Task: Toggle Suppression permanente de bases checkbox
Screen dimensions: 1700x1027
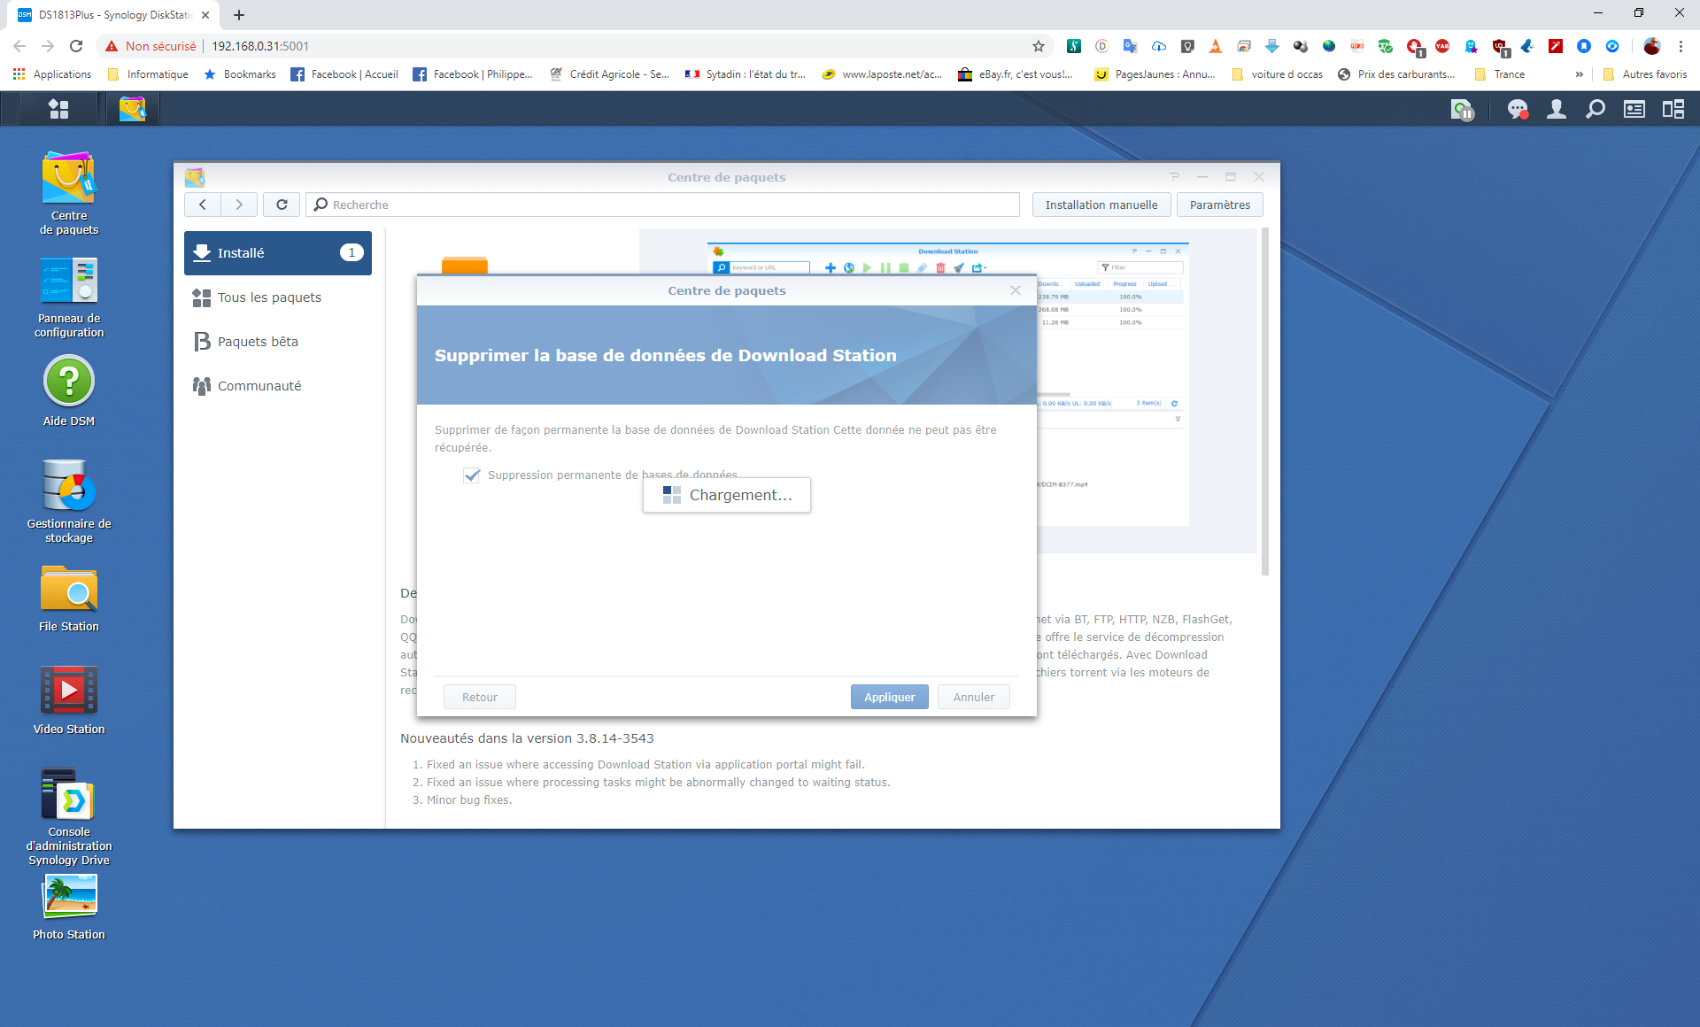Action: (472, 475)
